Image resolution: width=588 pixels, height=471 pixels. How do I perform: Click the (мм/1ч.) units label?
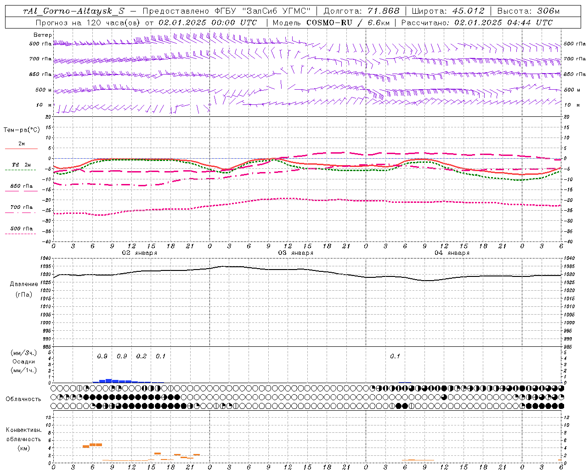tap(24, 370)
